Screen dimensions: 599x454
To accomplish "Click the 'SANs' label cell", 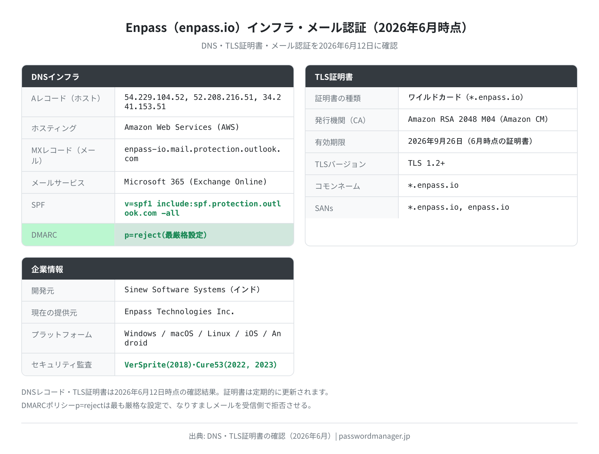I will point(352,208).
